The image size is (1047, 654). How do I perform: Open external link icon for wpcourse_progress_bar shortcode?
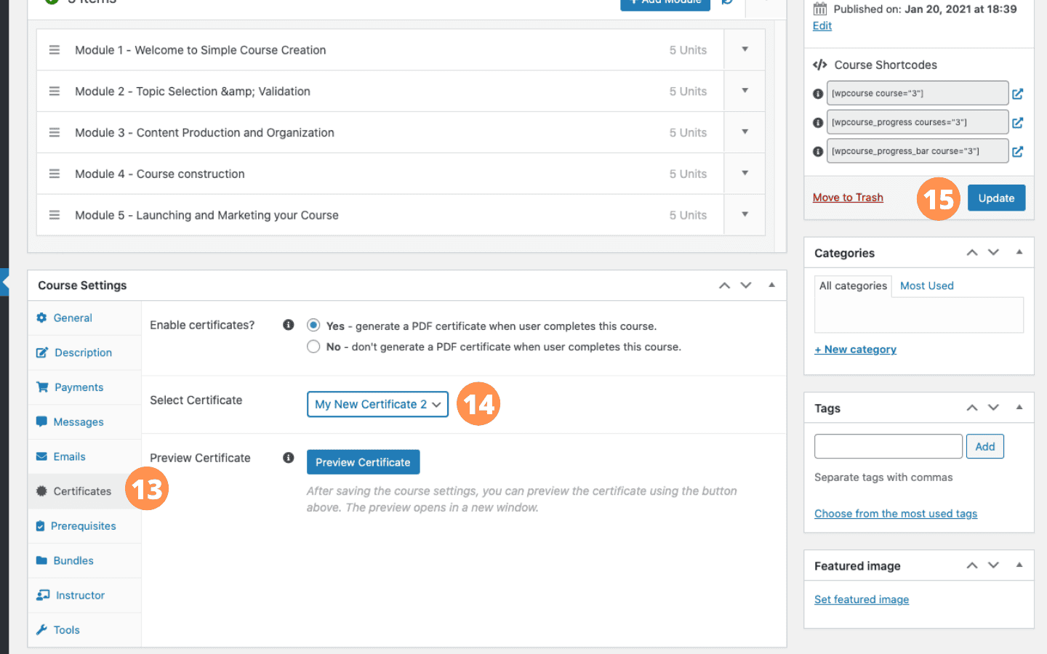pyautogui.click(x=1018, y=152)
